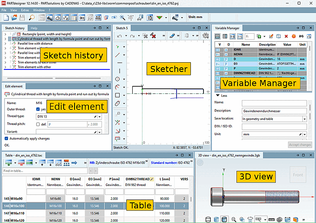This screenshot has height=223, width=316.
Task: Click the Find in table search field
Action: [45, 171]
